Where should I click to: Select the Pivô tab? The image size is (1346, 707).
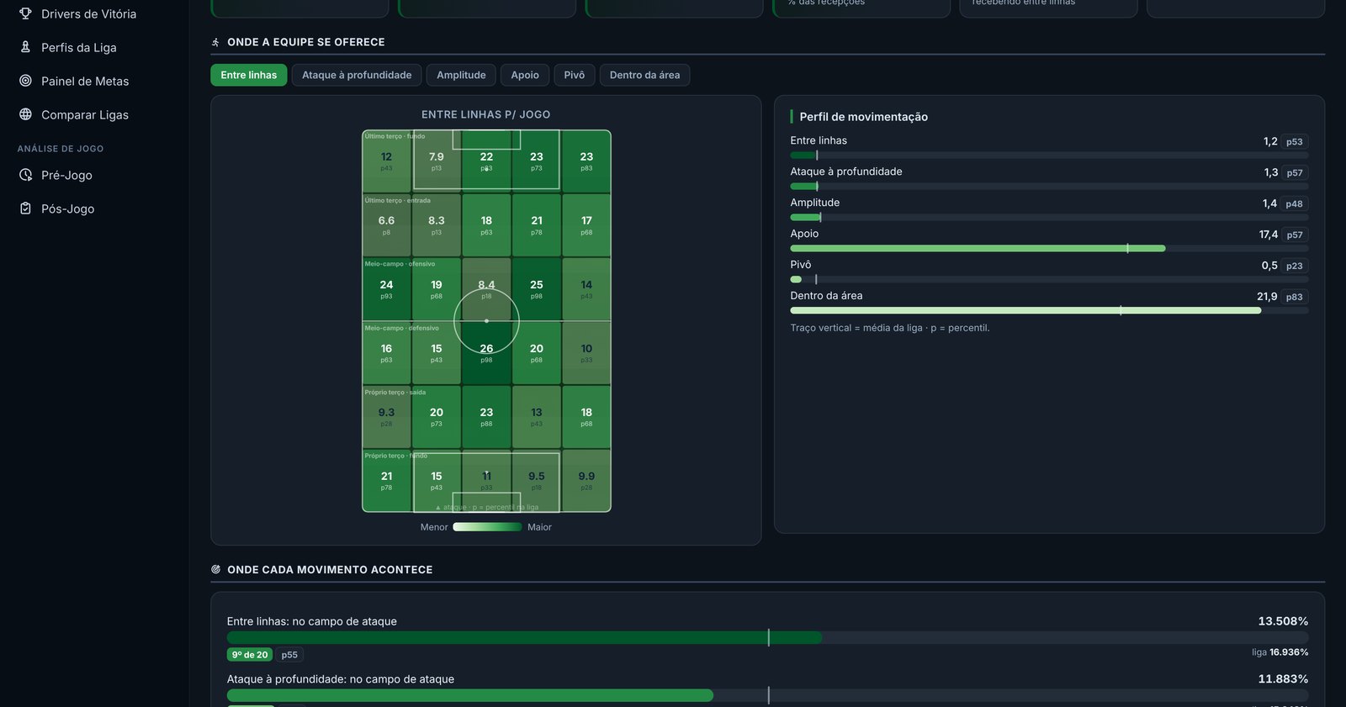tap(575, 75)
